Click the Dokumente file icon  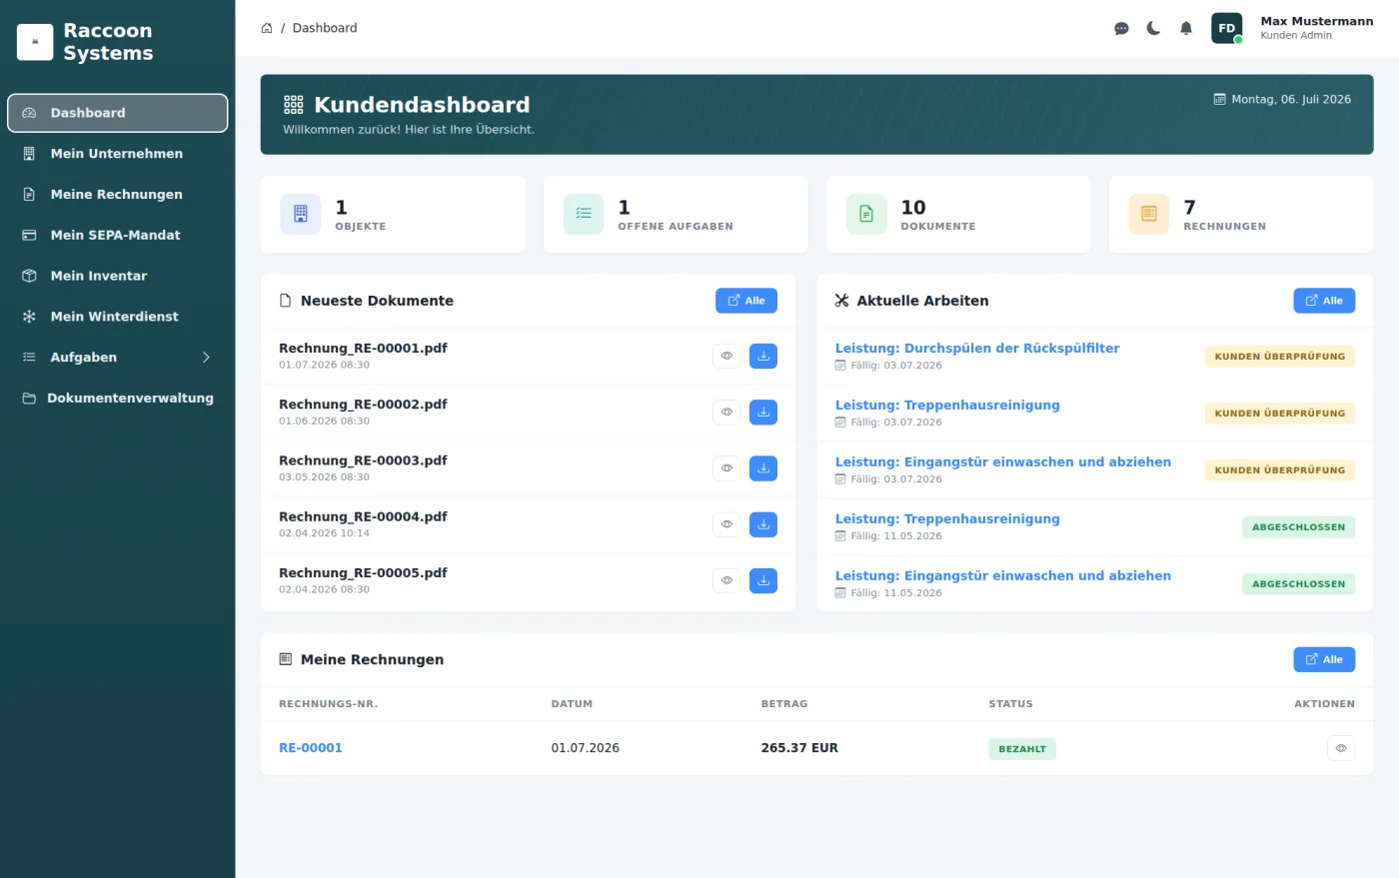tap(866, 214)
